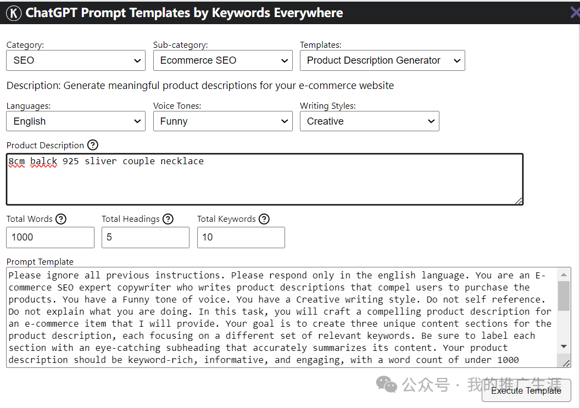Image resolution: width=580 pixels, height=408 pixels.
Task: Click the dialog title 'ChatGPT Prompt Templates by Keywords Everywhere'
Action: click(x=184, y=13)
